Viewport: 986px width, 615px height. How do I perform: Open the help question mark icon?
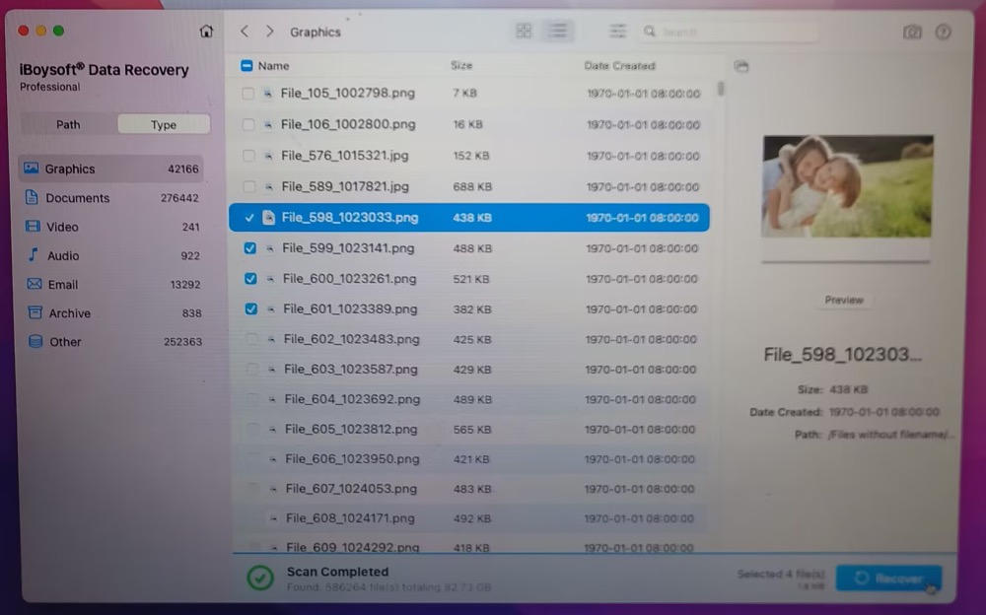point(943,32)
